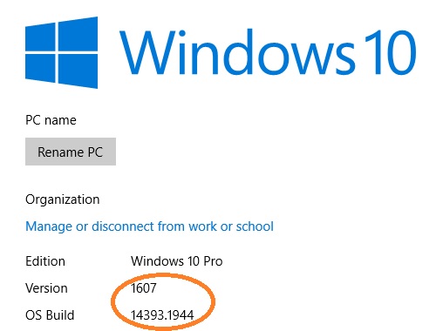443x331 pixels.
Task: Click the blue Windows logo icon
Action: click(x=61, y=52)
